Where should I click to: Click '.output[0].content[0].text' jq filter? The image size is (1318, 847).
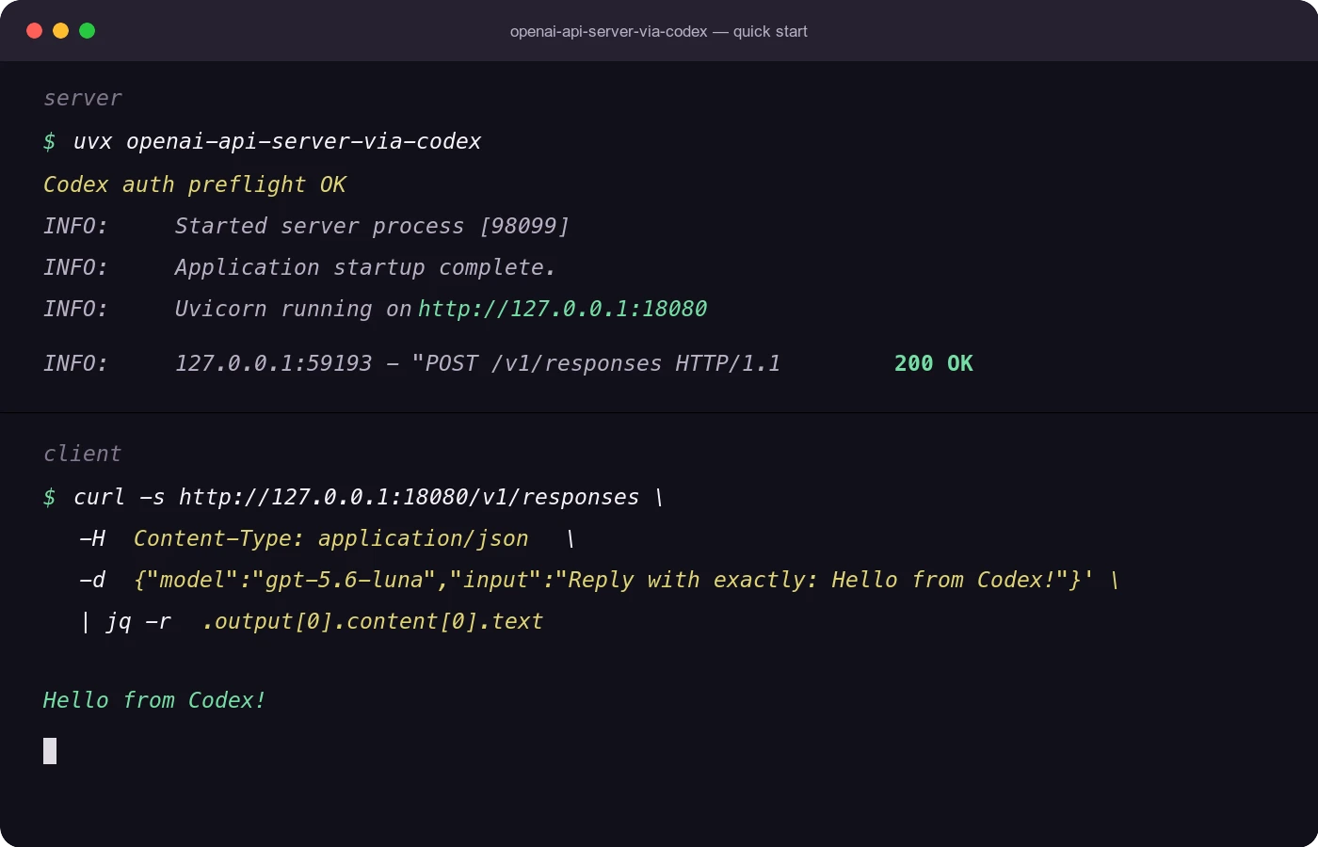point(373,621)
